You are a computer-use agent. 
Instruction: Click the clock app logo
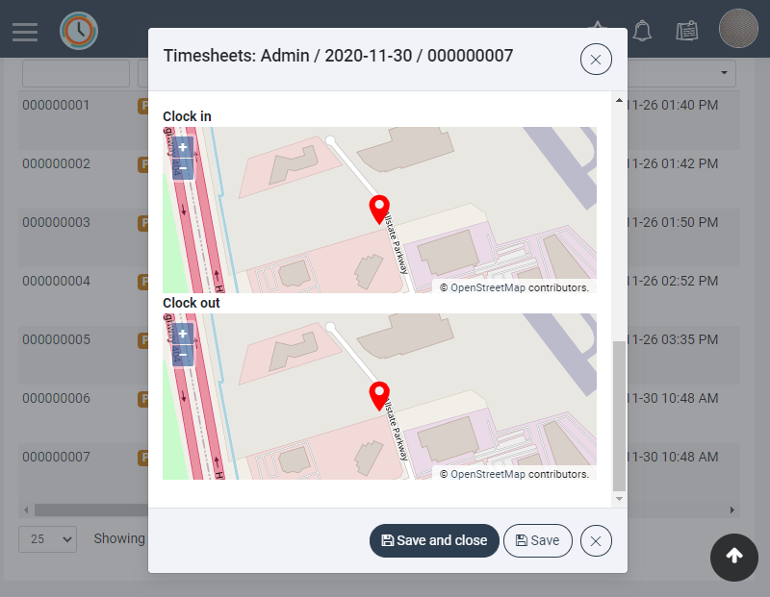click(x=78, y=31)
